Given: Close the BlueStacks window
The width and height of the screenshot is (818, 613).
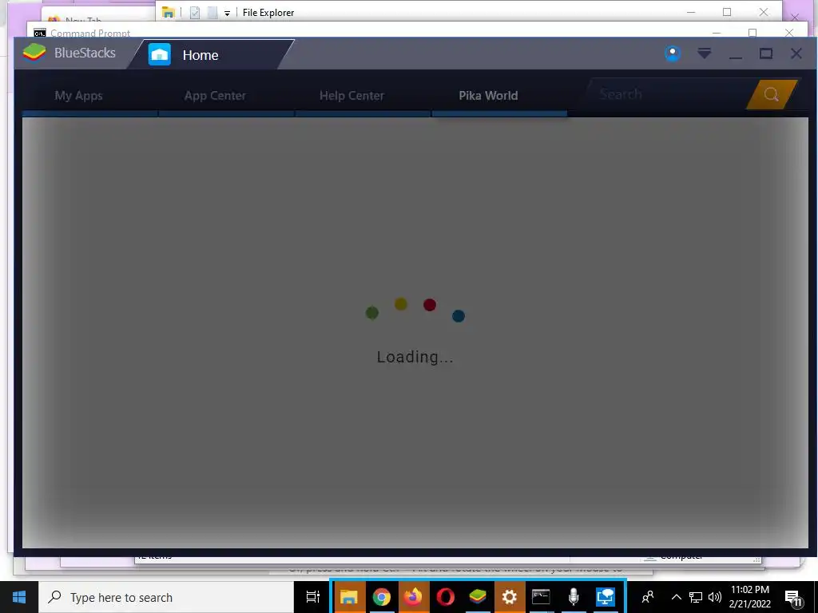Looking at the screenshot, I should pos(796,53).
